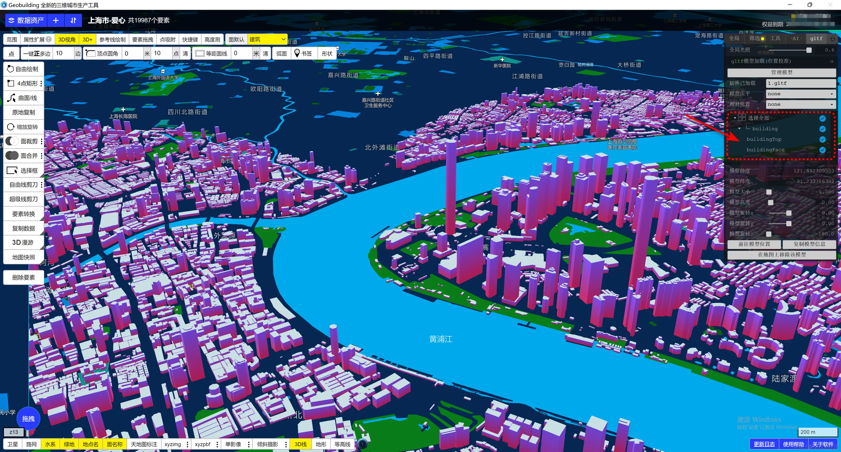Uncheck the building row checkbox
The image size is (841, 452).
[x=822, y=129]
